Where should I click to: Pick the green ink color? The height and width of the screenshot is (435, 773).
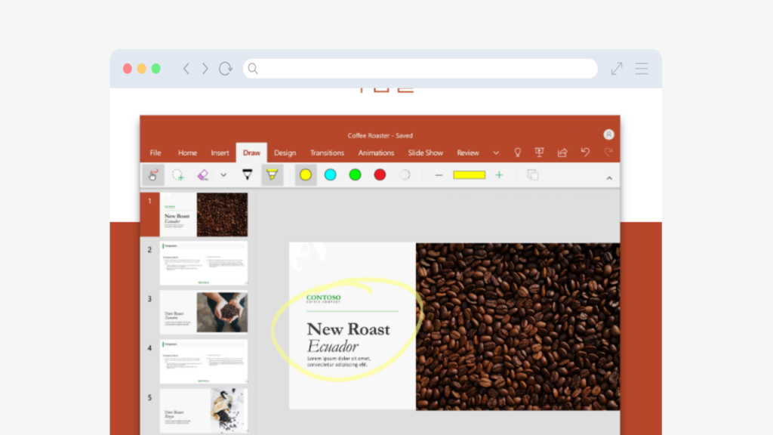tap(355, 174)
